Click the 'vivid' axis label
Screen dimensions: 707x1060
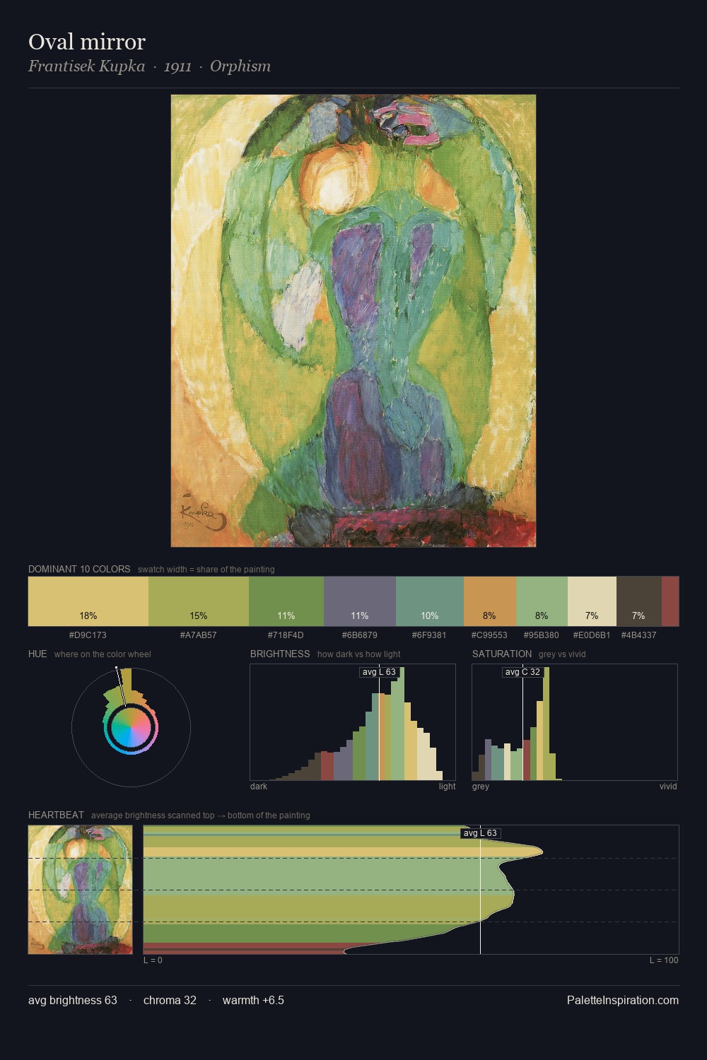(668, 787)
